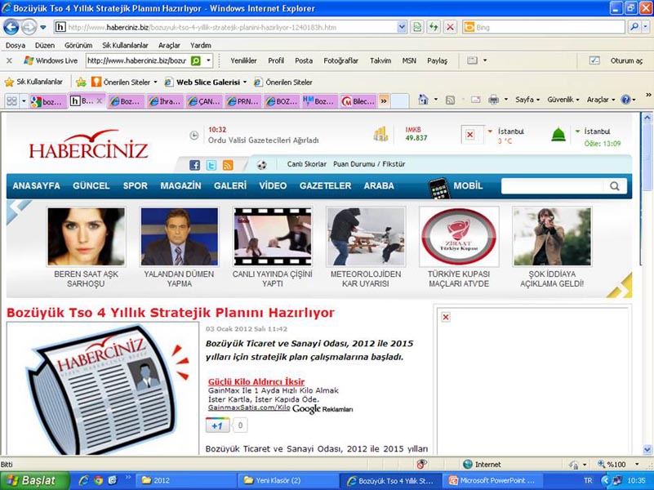
Task: Open the Türkiye Kupası Maçları thumbnail
Action: coord(459,237)
